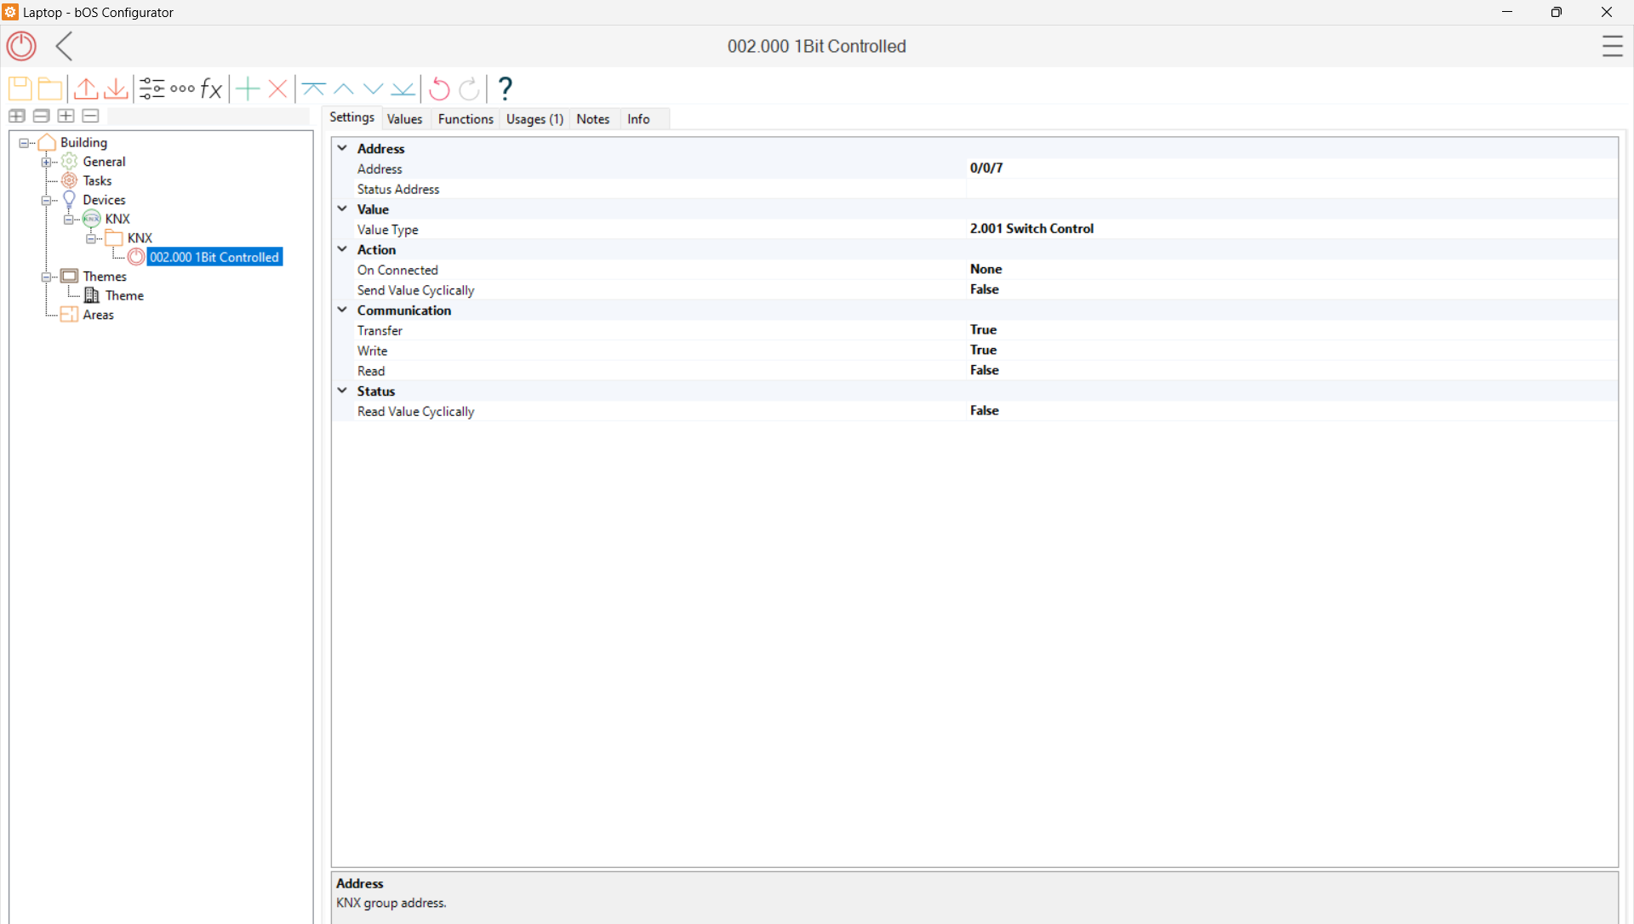Click the download arrow toolbar icon
Screen dimensions: 1634x924
(x=116, y=88)
